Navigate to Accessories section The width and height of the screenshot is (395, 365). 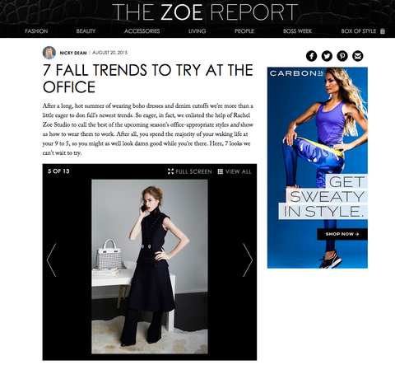pos(142,31)
